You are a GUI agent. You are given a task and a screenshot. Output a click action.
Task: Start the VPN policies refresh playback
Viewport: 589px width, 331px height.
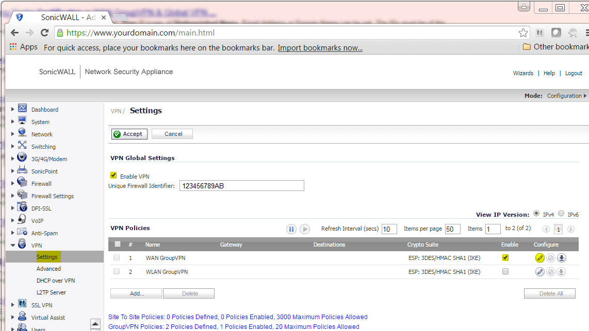304,229
